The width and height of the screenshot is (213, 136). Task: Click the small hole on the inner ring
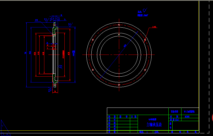click(x=119, y=34)
